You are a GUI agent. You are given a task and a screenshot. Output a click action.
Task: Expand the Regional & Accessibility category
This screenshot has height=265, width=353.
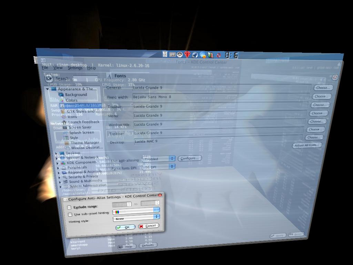pos(59,173)
